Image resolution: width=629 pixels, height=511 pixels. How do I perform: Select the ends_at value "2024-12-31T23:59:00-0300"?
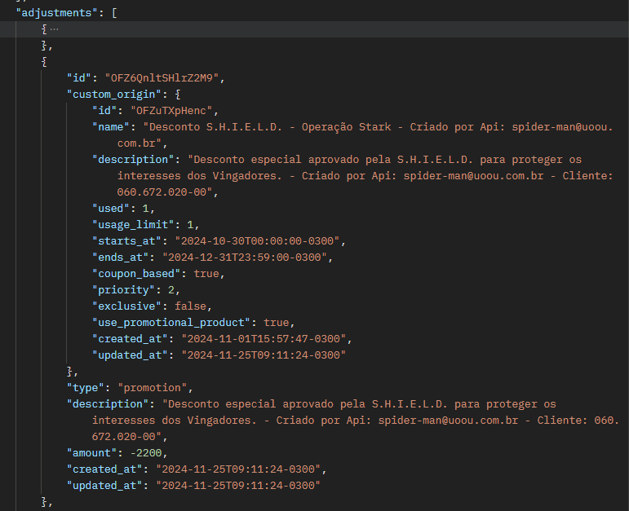245,258
